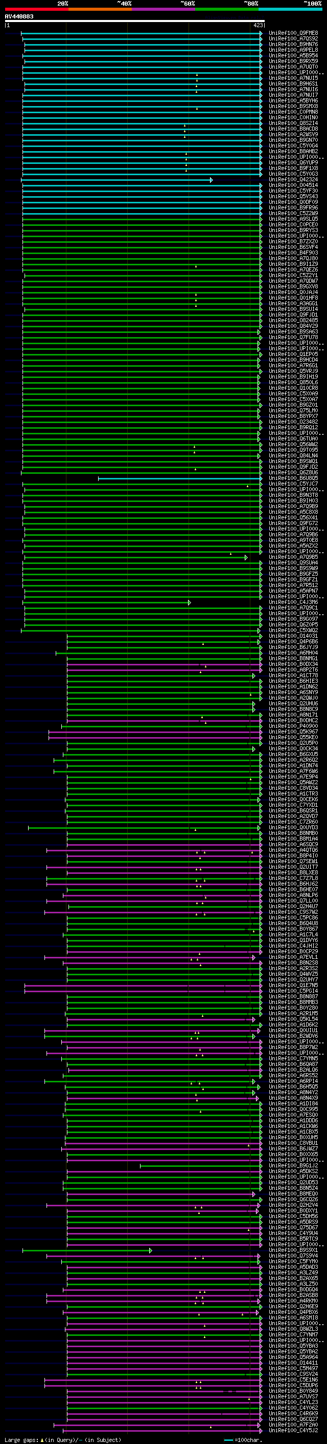Select hit label UniRef100_Q4P6B6
Image resolution: width=327 pixels, height=1444 pixels.
(293, 641)
